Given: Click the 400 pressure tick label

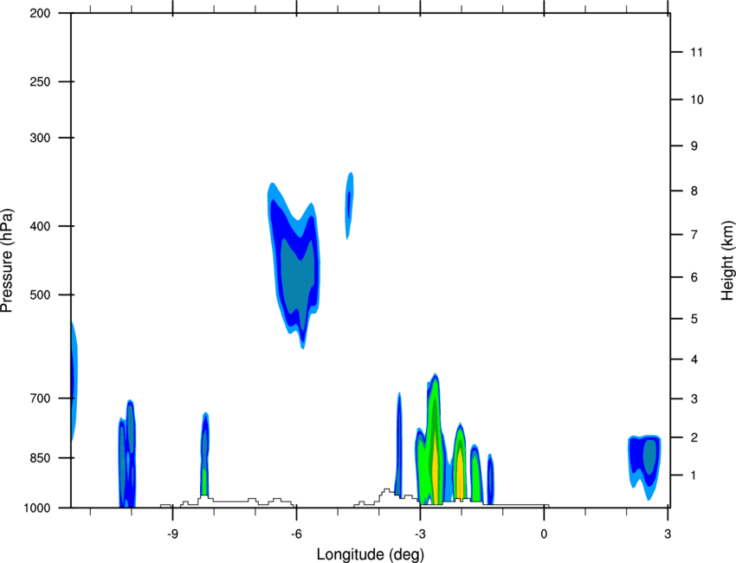Looking at the screenshot, I should coord(40,226).
